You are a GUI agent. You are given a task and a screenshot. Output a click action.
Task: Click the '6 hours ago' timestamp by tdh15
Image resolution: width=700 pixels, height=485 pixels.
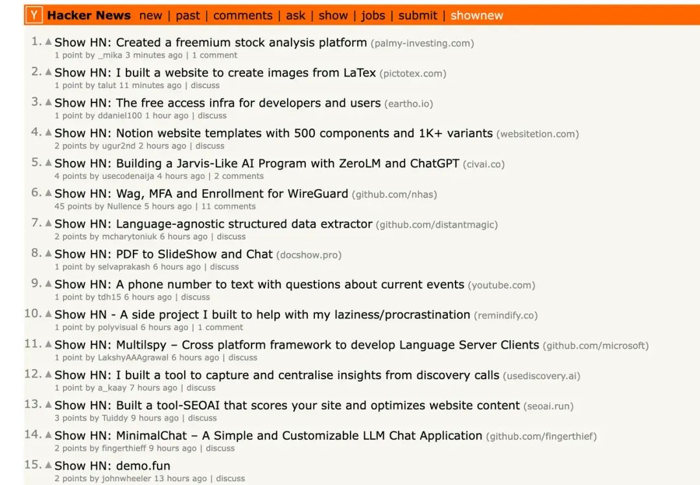[148, 297]
